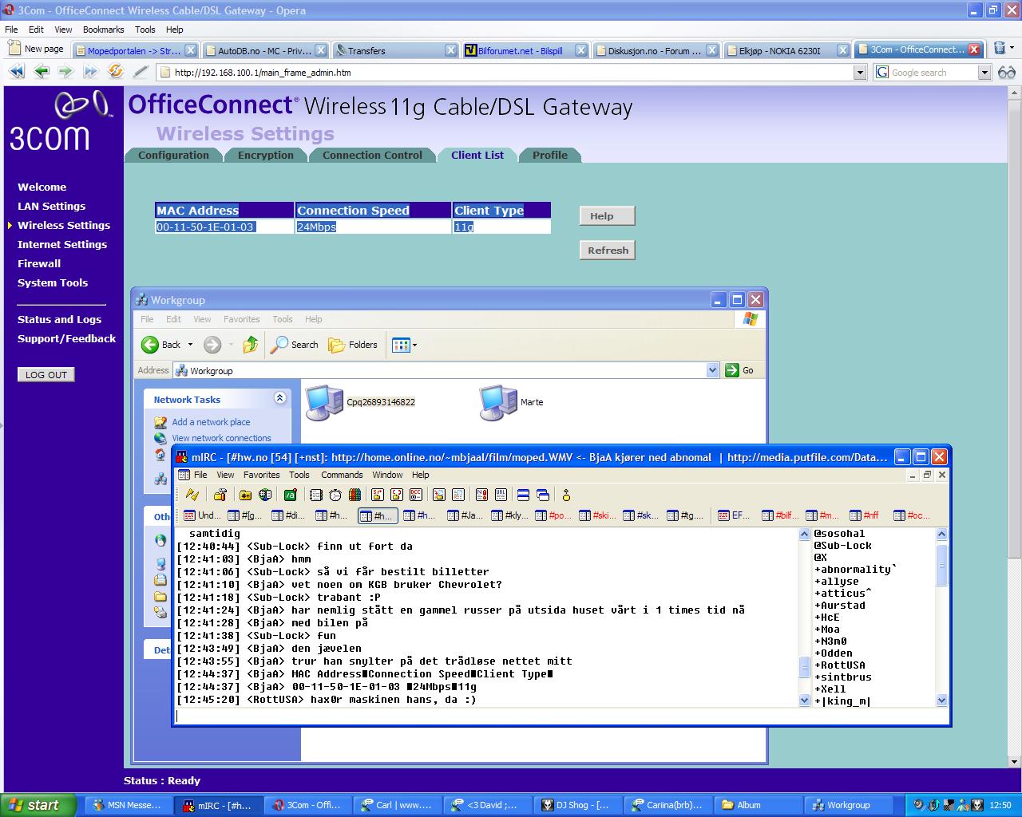Click Opera's green Back arrow
The height and width of the screenshot is (817, 1022).
[42, 72]
